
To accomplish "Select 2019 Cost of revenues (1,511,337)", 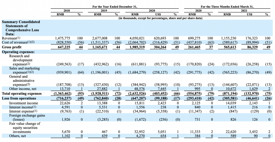I will [x=100, y=42].
